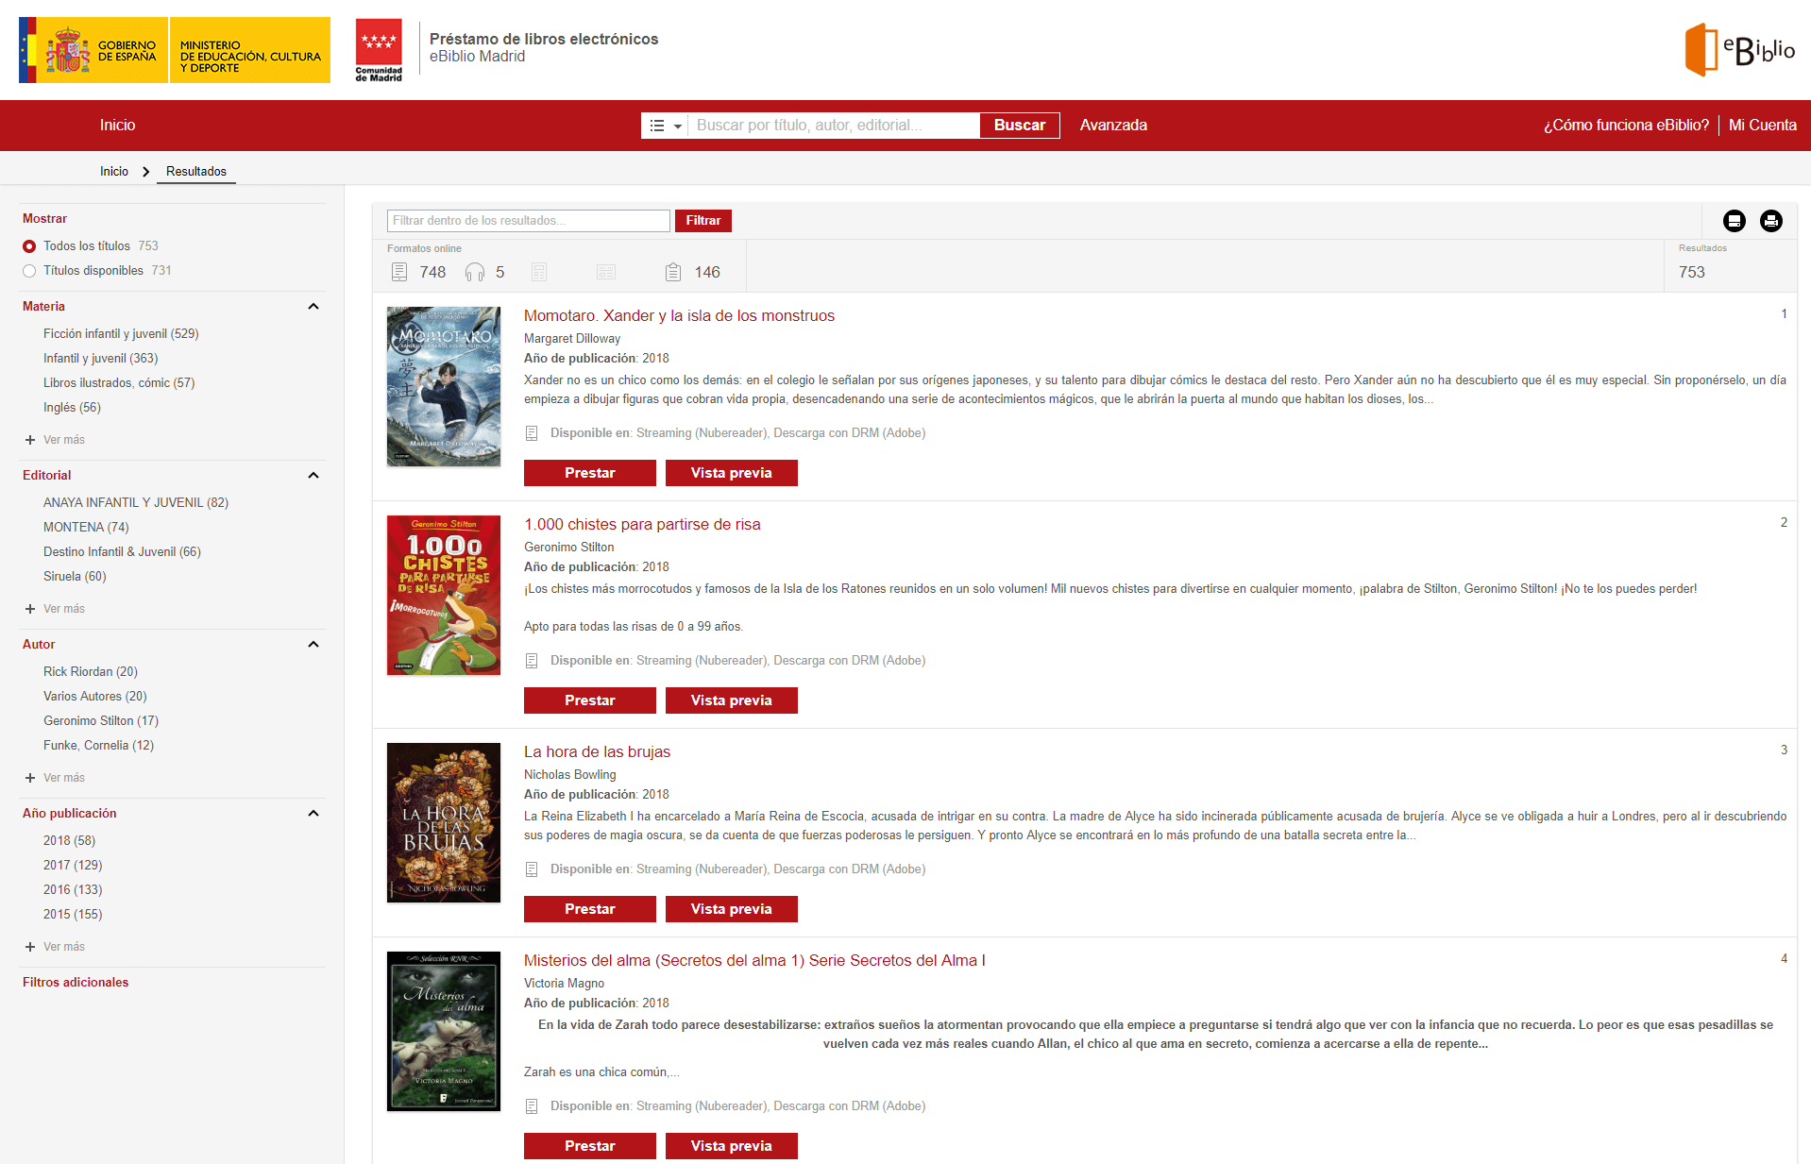
Task: Click the greyed third format icon
Action: (539, 272)
